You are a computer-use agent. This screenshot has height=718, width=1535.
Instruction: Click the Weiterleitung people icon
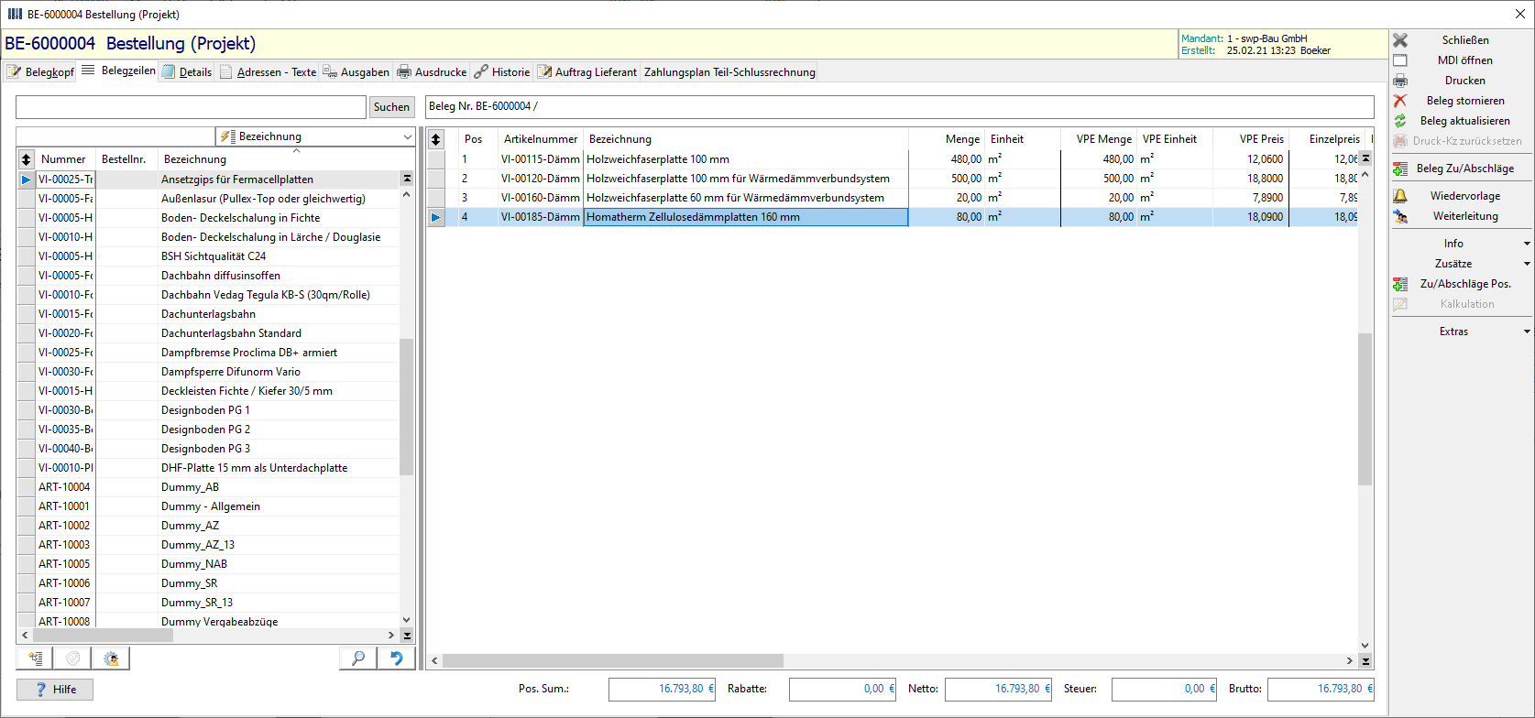coord(1400,216)
